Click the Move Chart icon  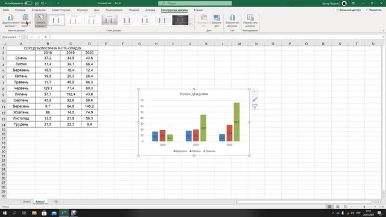click(x=250, y=20)
